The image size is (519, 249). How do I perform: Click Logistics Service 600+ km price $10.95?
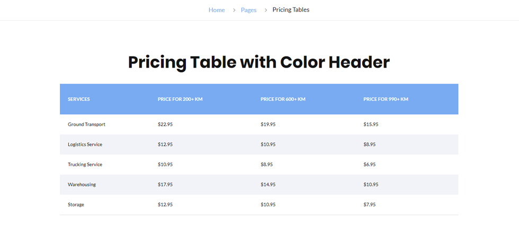(x=268, y=144)
